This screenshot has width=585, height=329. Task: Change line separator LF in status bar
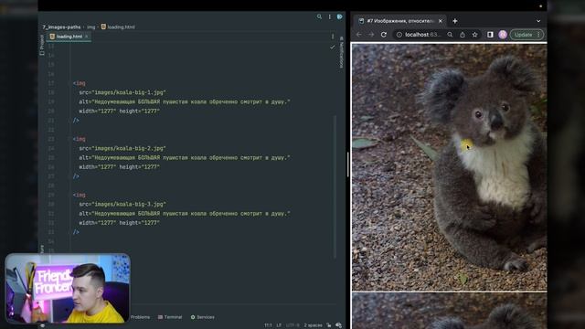pyautogui.click(x=279, y=325)
